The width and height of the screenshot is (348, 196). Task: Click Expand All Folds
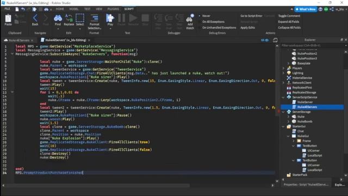(x=289, y=22)
